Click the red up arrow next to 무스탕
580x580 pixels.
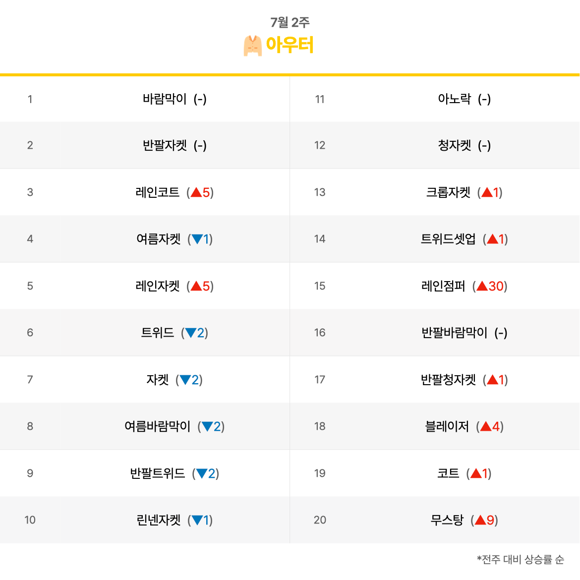[x=480, y=520]
